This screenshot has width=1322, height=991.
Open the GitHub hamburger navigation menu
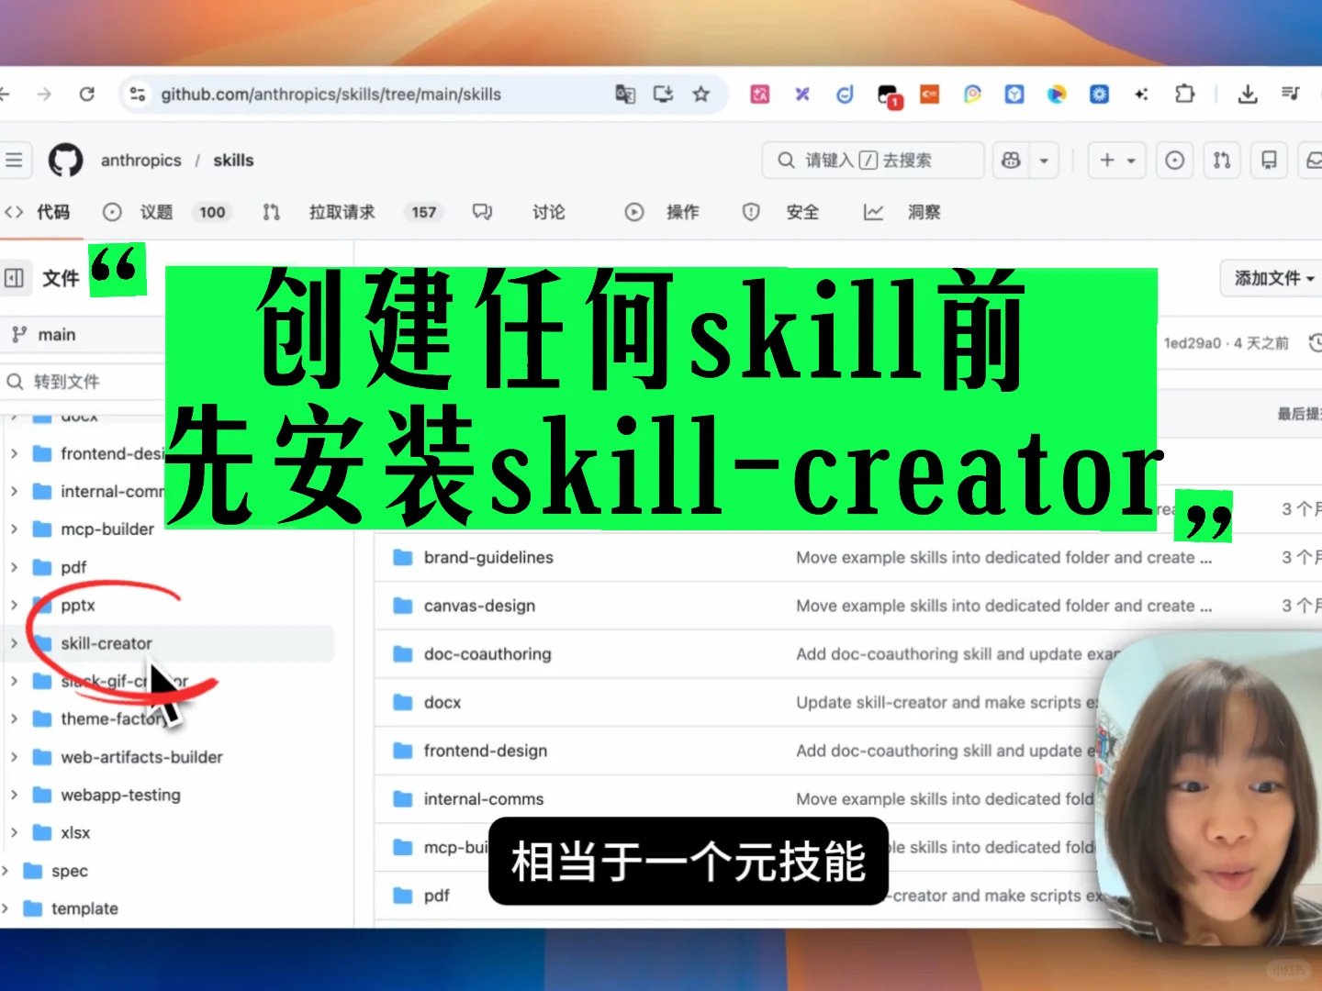tap(14, 160)
